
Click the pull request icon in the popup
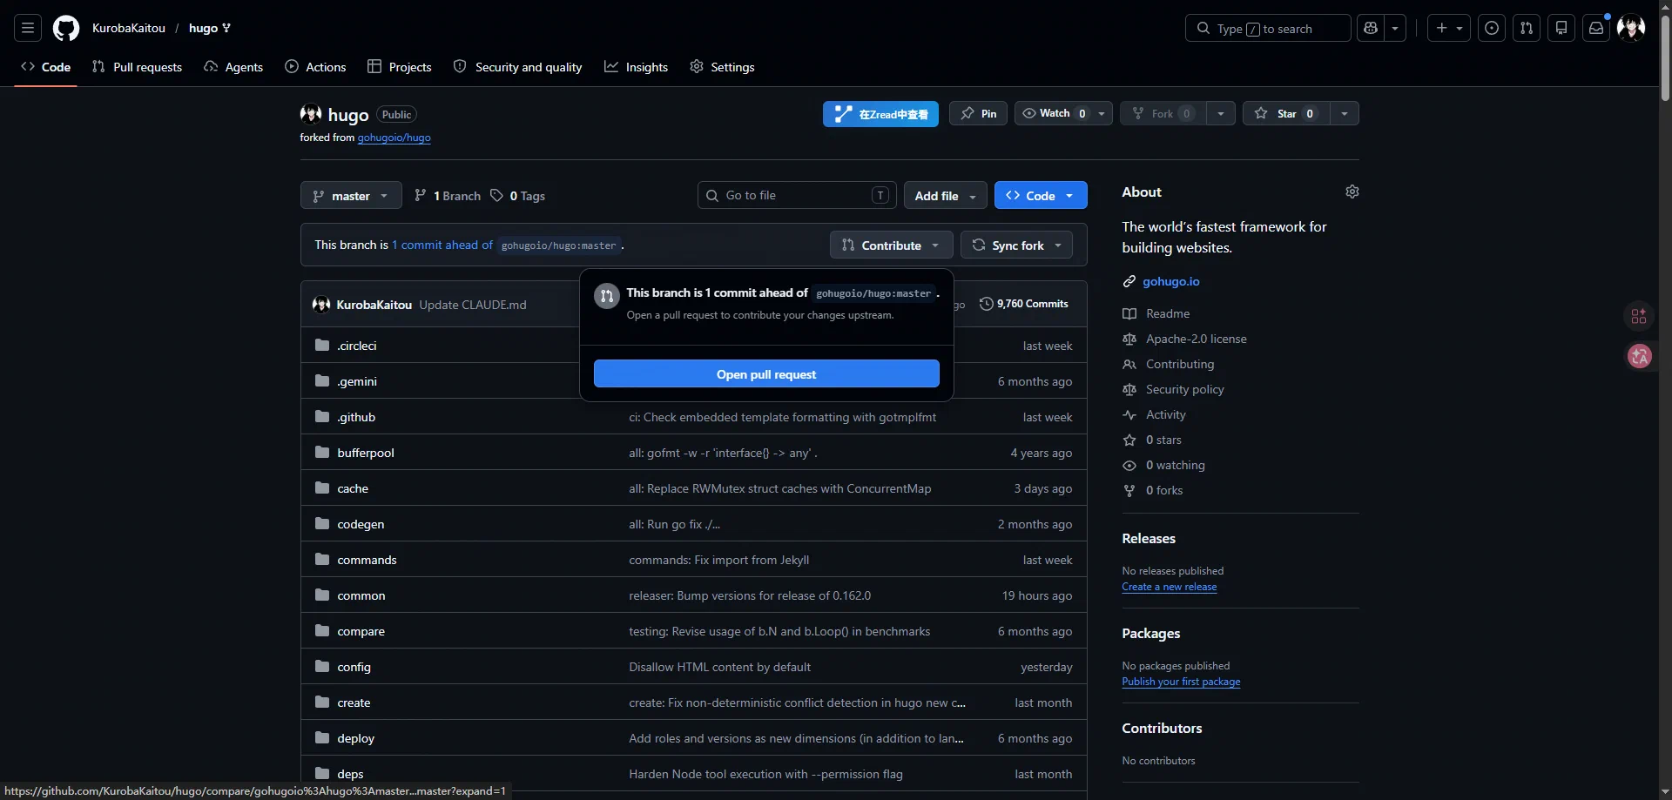tap(607, 296)
